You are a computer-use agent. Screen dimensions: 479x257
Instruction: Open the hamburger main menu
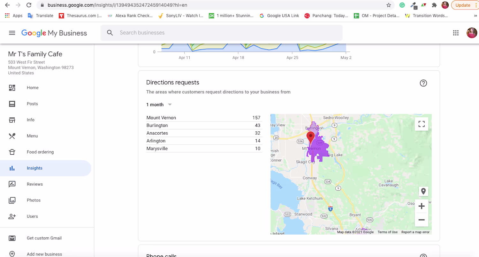tap(12, 33)
